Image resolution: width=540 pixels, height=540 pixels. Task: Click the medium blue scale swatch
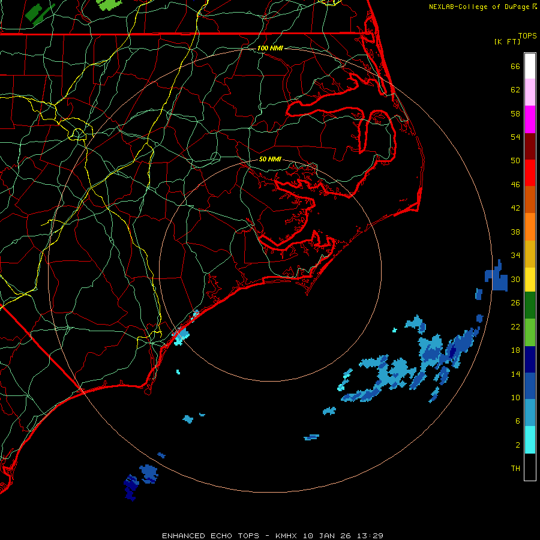530,386
